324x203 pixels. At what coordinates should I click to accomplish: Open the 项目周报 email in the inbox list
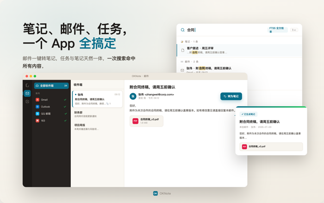pyautogui.click(x=97, y=127)
